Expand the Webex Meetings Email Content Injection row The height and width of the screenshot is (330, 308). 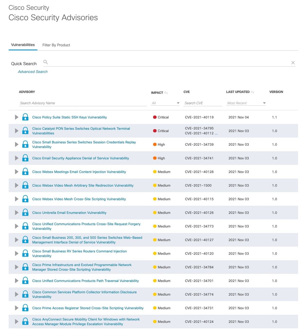17,172
